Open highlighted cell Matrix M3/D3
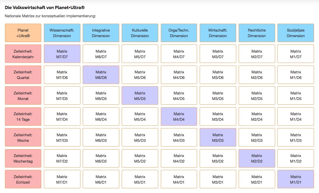 click(x=218, y=137)
